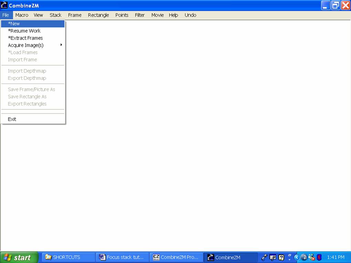Switch to Focus stack tutorial Word document

coord(122,257)
